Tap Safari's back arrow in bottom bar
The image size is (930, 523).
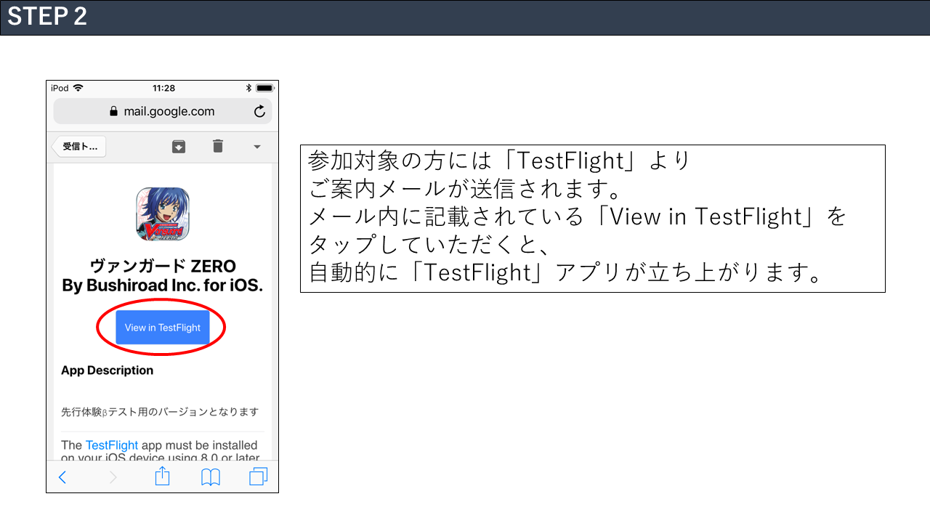pyautogui.click(x=62, y=477)
